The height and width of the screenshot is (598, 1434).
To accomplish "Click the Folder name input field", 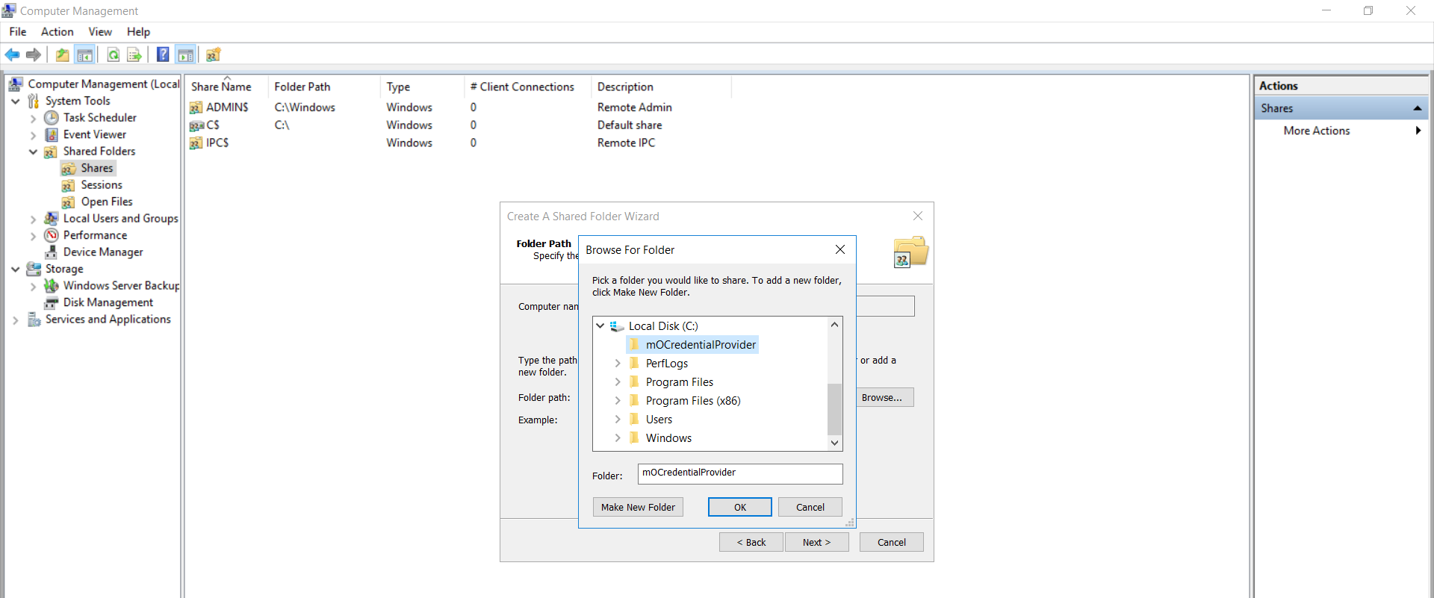I will (740, 473).
